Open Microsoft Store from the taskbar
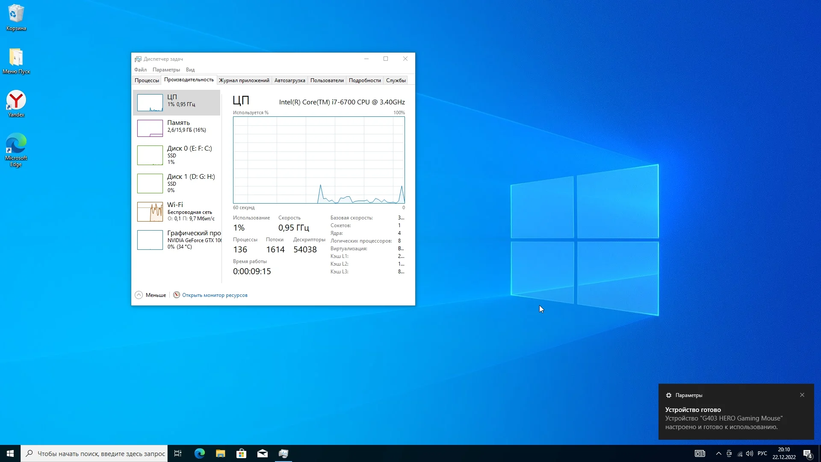The width and height of the screenshot is (821, 462). tap(241, 453)
